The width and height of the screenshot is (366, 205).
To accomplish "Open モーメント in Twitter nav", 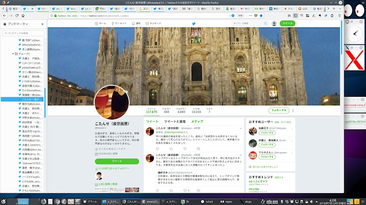I will click(119, 23).
